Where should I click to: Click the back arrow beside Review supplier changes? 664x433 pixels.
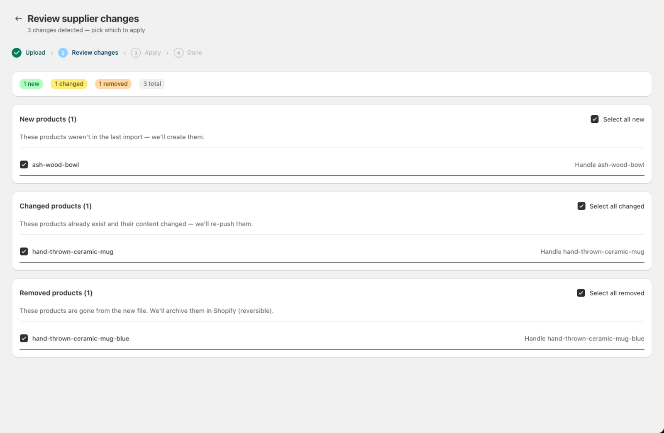(18, 19)
